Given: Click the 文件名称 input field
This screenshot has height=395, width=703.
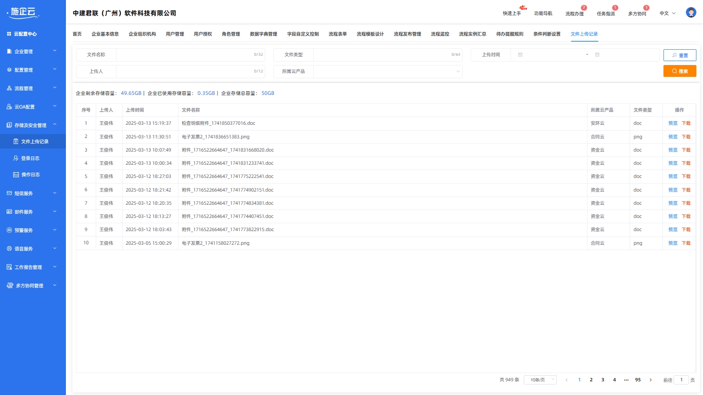Looking at the screenshot, I should click(185, 55).
